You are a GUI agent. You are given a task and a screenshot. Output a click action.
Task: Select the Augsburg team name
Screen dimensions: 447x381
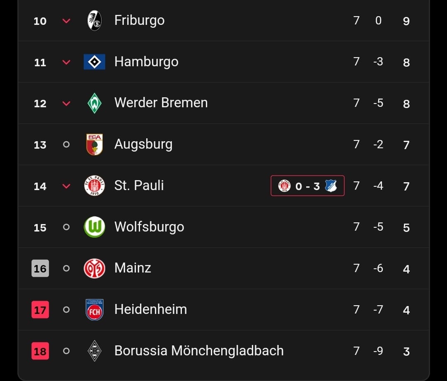click(x=143, y=144)
